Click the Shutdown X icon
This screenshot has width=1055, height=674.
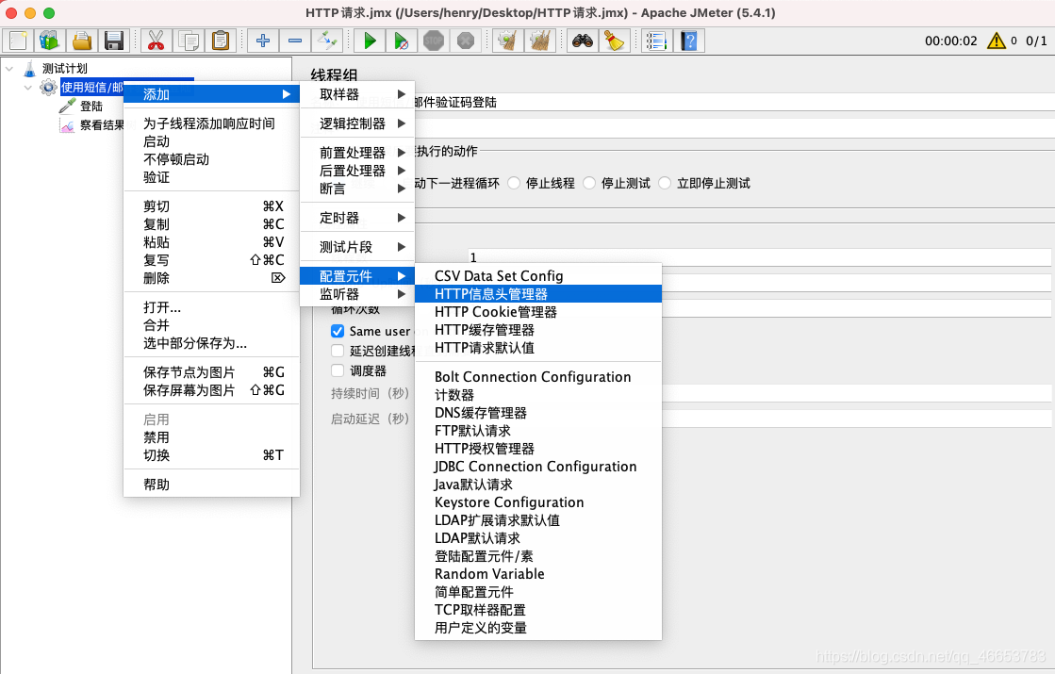tap(466, 41)
